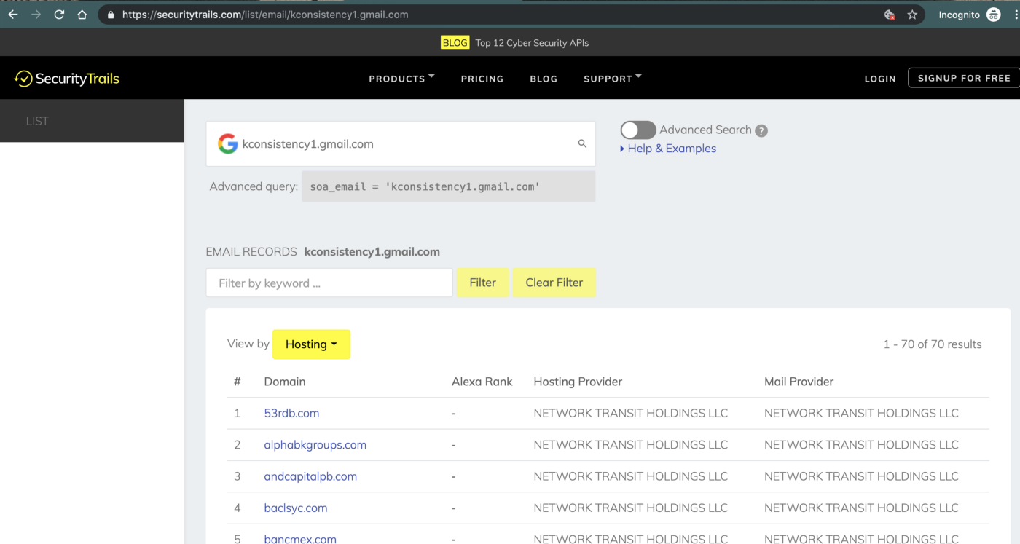Open domain bancmex.com
Screen dimensions: 1020x544
pos(300,539)
